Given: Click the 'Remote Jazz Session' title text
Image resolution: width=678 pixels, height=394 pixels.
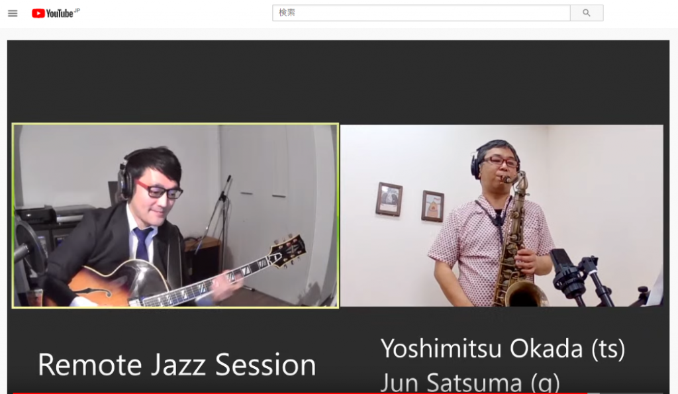Looking at the screenshot, I should tap(177, 365).
